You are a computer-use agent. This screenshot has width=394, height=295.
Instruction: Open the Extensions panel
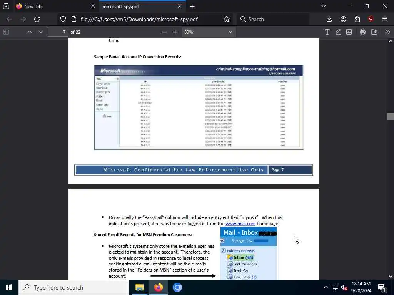(357, 19)
